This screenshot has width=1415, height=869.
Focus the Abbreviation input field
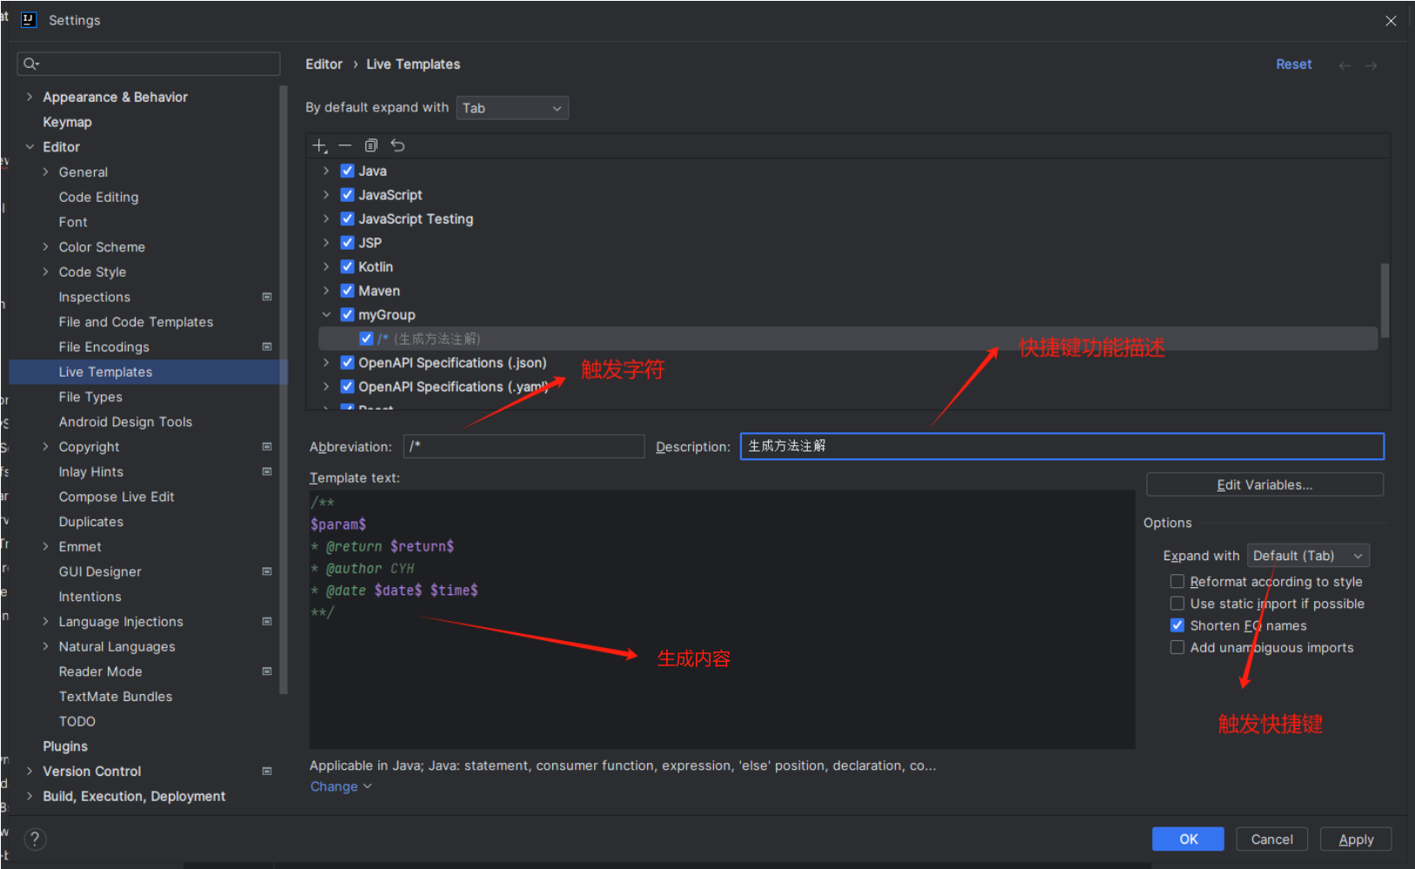pos(524,446)
